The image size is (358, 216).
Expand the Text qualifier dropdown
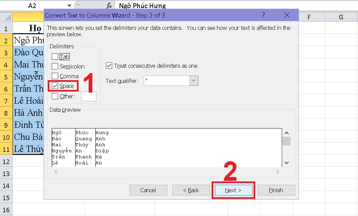[194, 80]
